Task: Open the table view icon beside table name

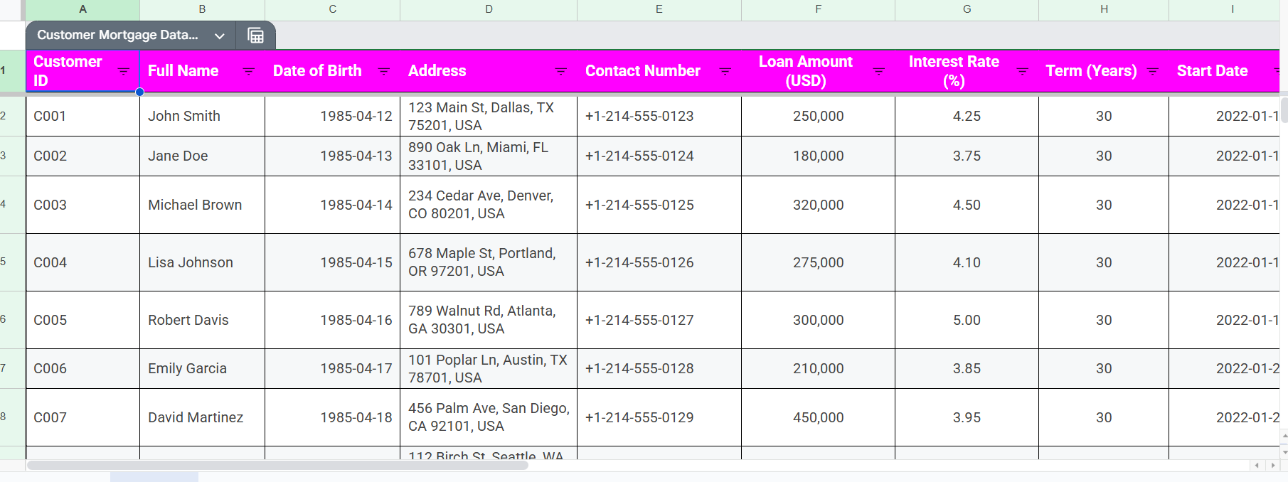Action: (255, 36)
